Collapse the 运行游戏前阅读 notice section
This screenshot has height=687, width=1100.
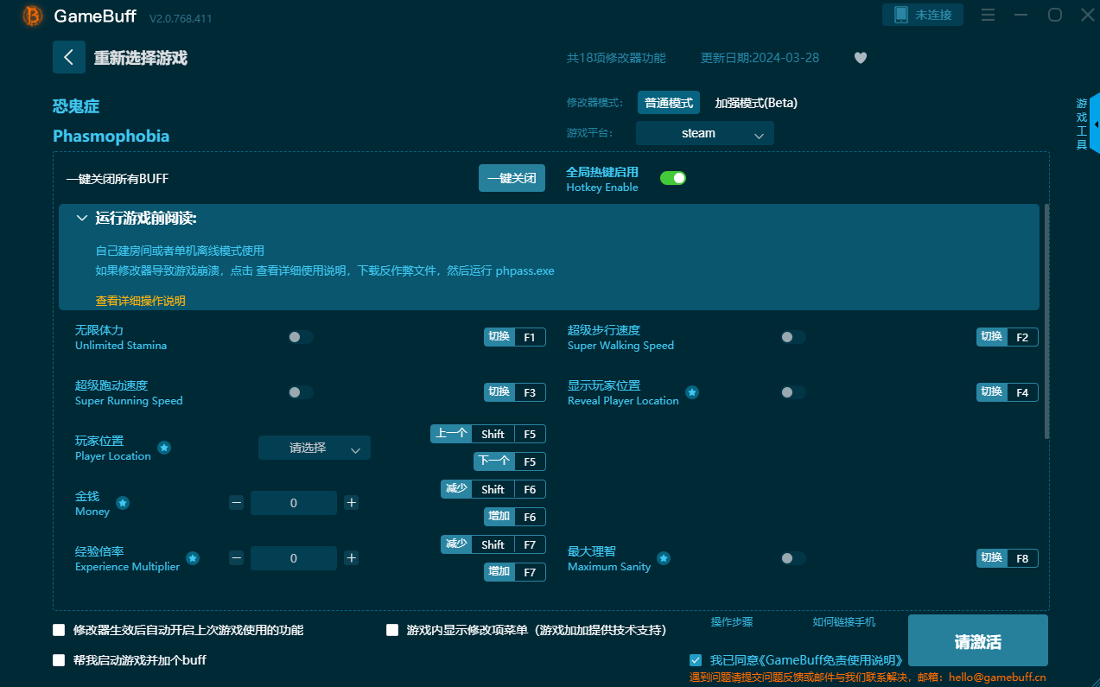pyautogui.click(x=82, y=219)
